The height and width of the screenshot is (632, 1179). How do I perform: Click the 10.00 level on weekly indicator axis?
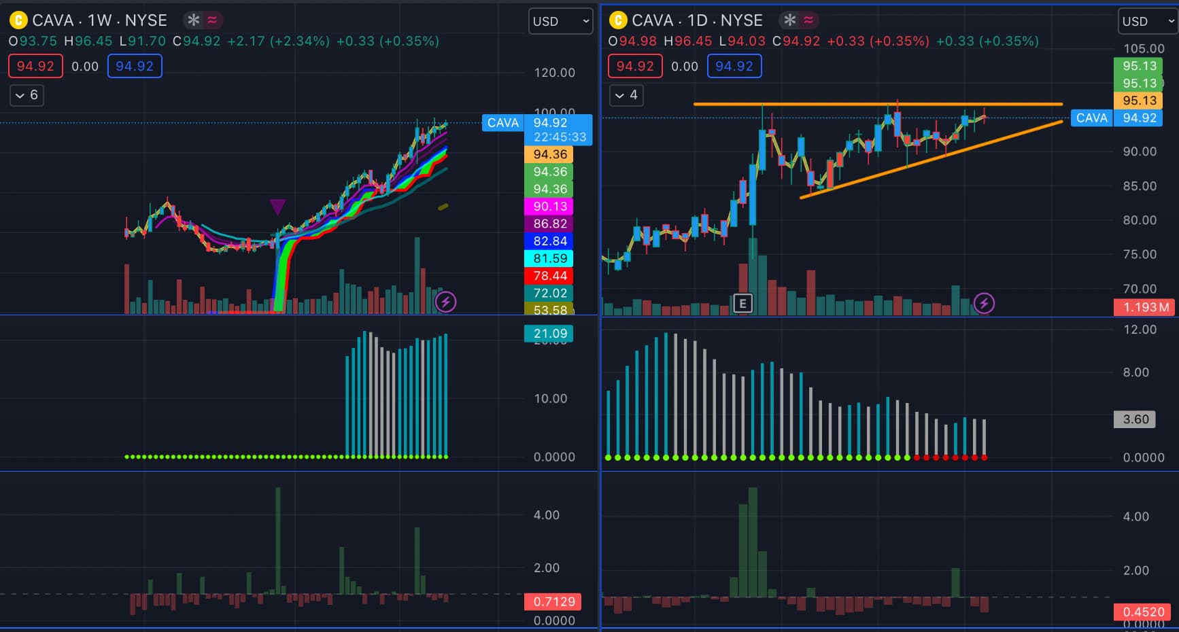click(x=550, y=399)
